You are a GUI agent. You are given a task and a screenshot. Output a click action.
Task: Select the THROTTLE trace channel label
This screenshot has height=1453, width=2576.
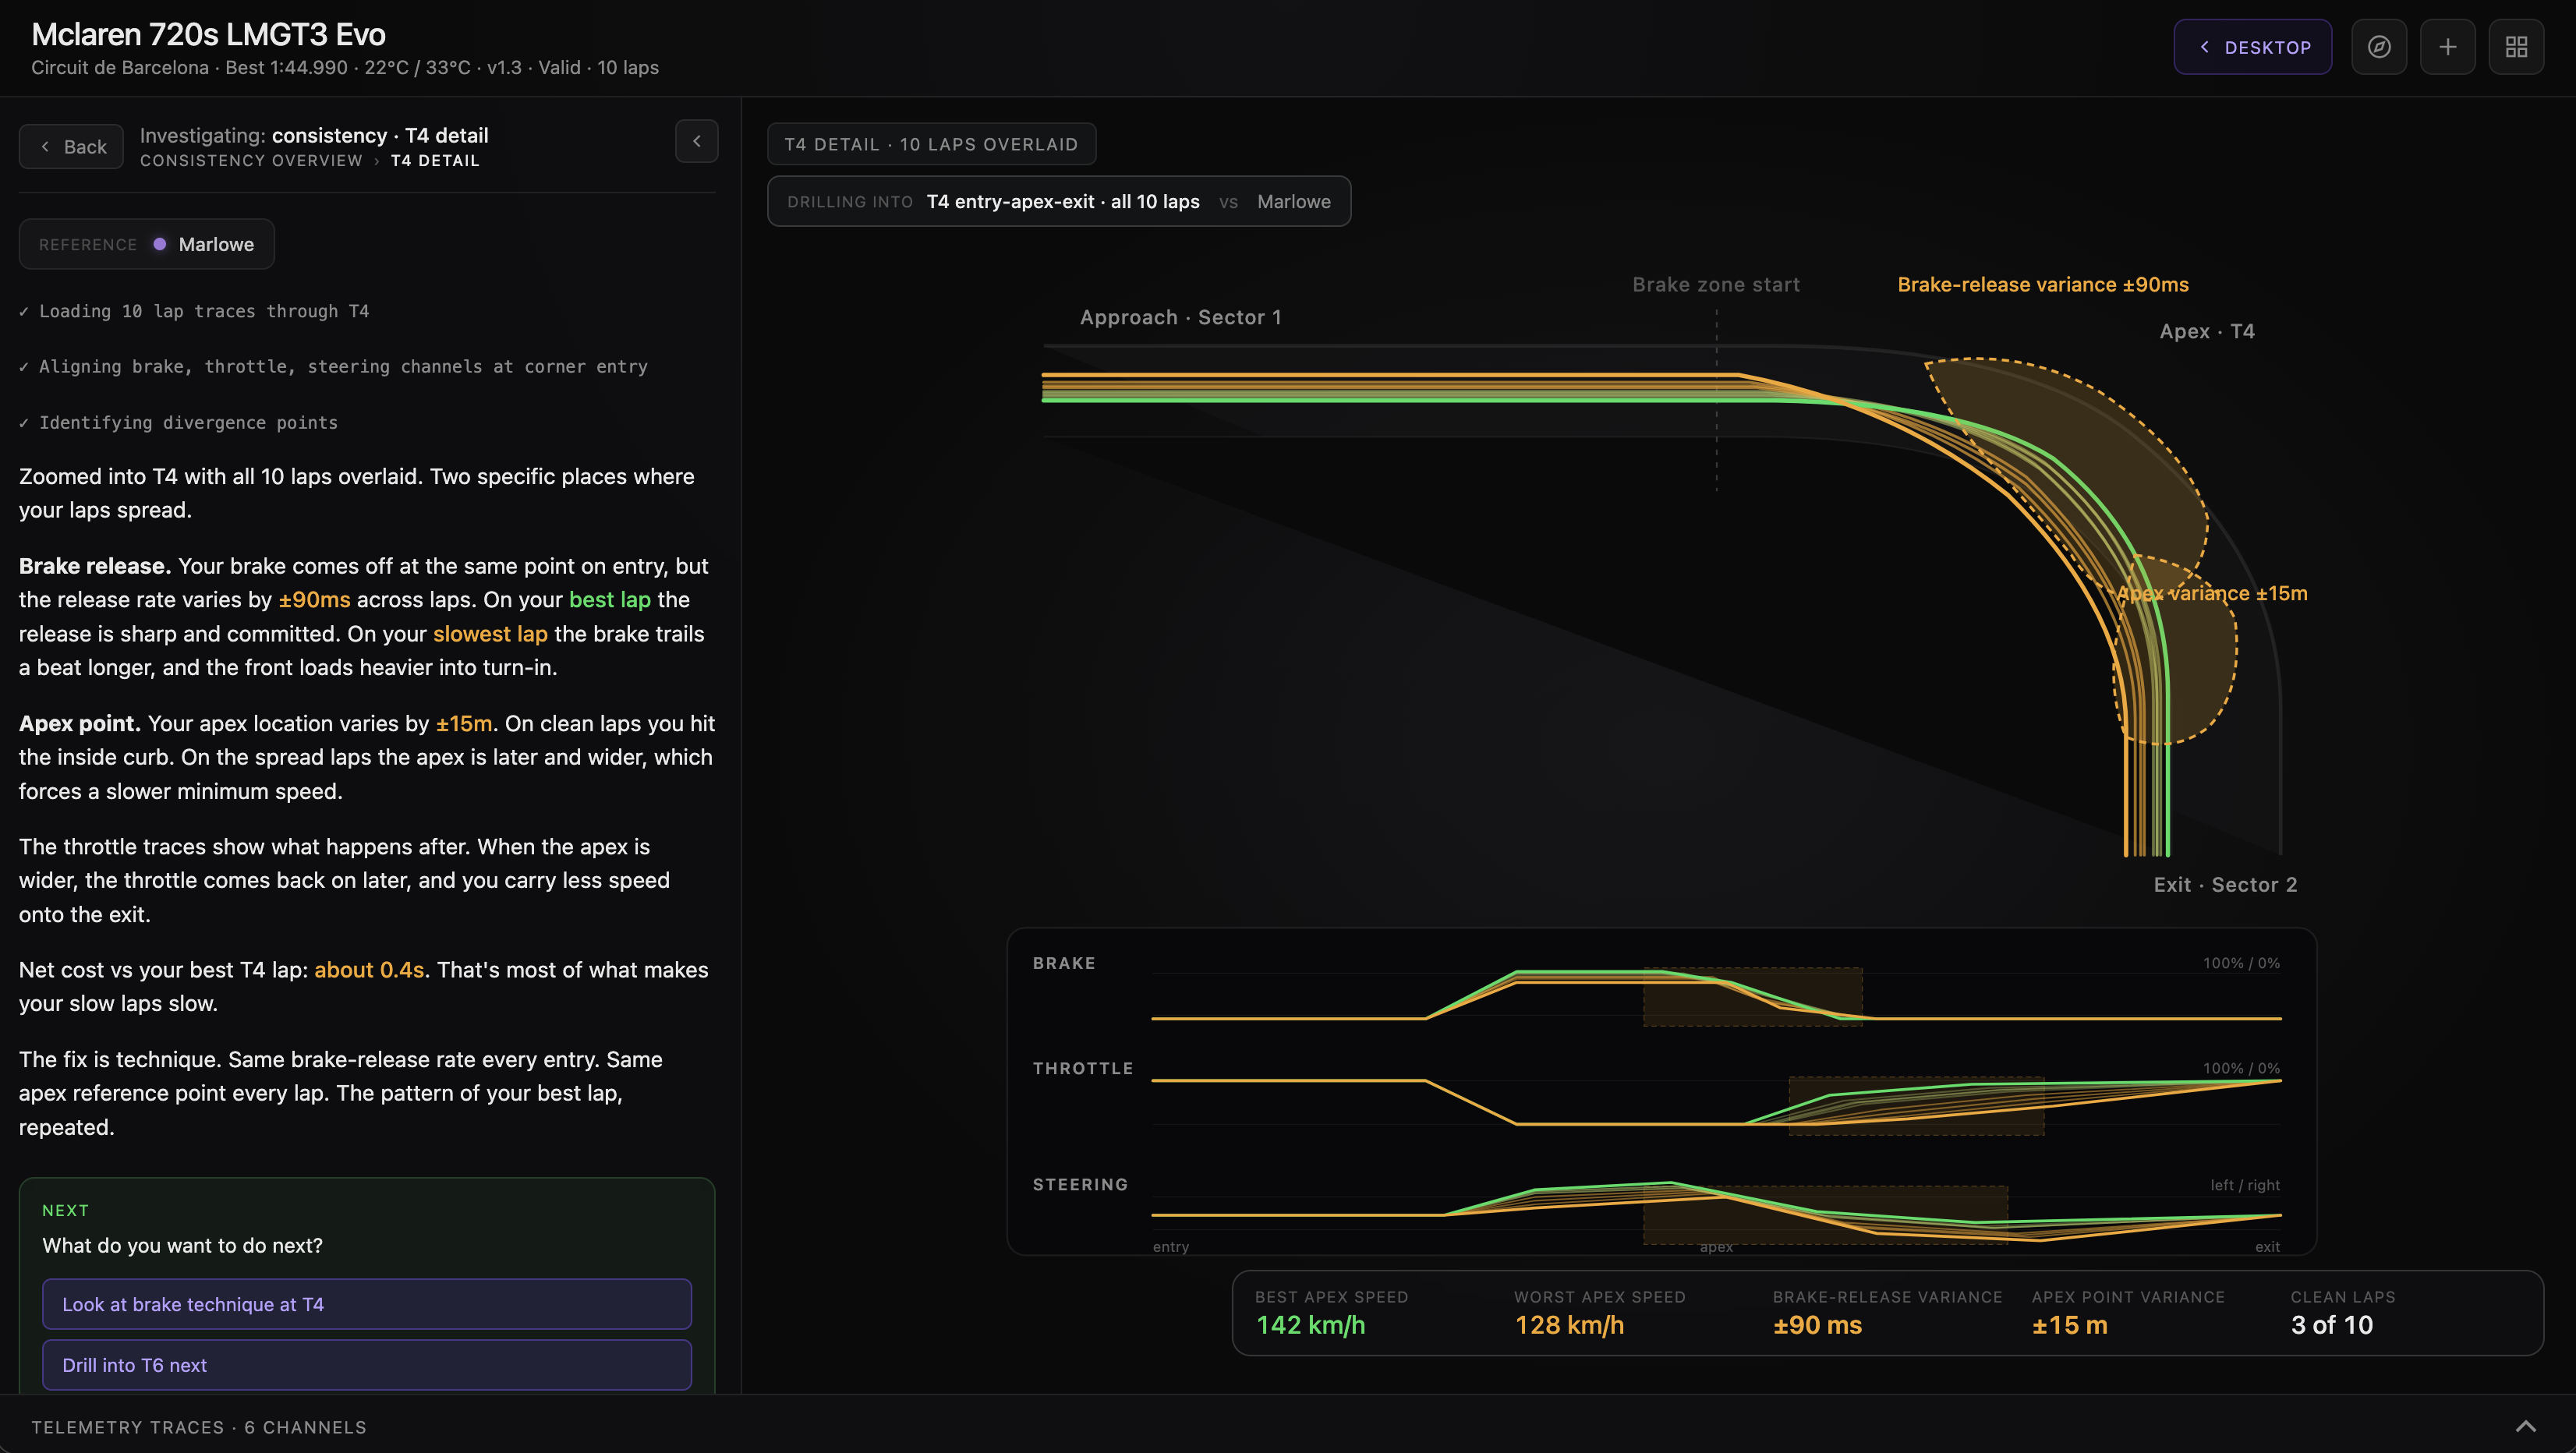point(1083,1069)
